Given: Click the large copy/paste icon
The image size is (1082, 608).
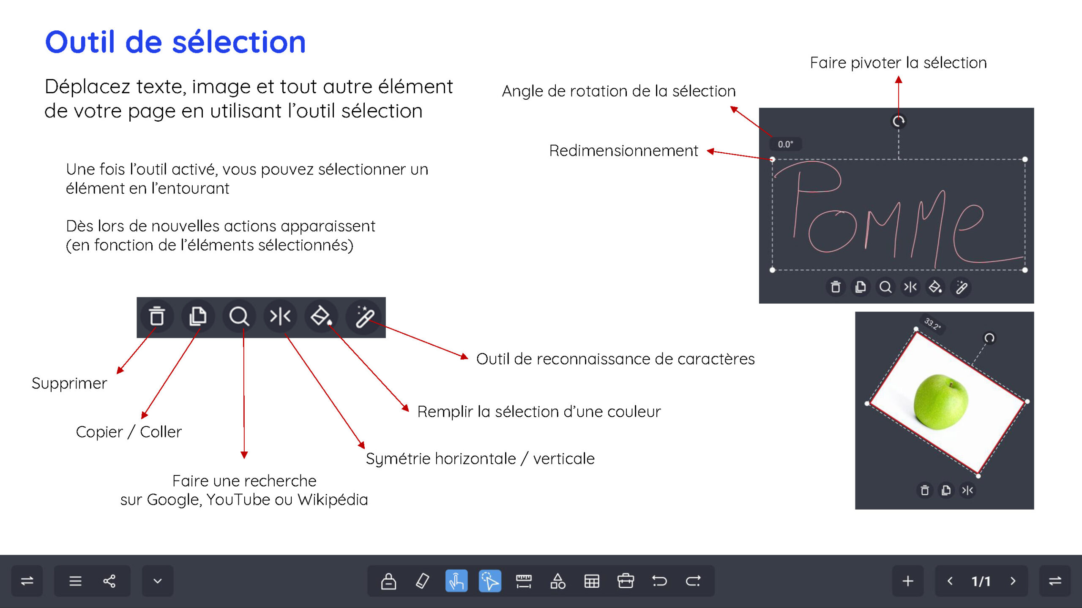Looking at the screenshot, I should pos(198,316).
